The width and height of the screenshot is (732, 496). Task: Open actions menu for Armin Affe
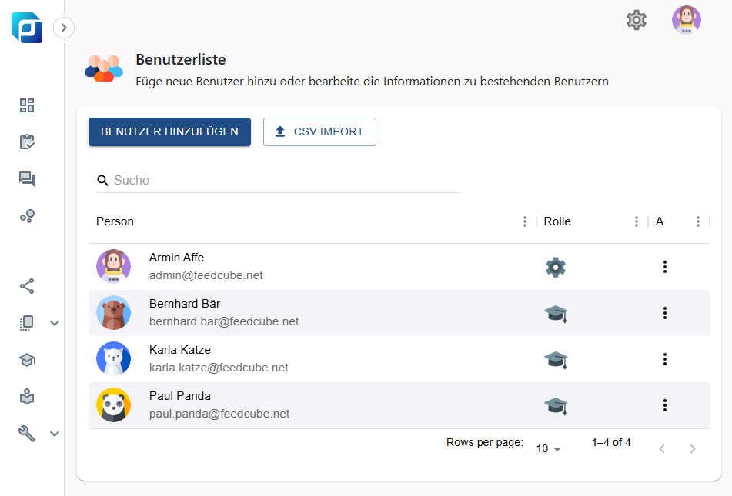[x=665, y=267]
